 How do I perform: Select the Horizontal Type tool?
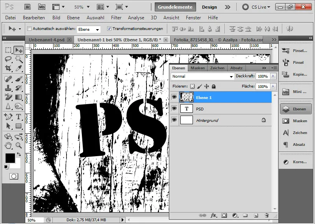tap(19, 116)
